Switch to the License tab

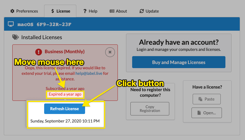point(60,11)
